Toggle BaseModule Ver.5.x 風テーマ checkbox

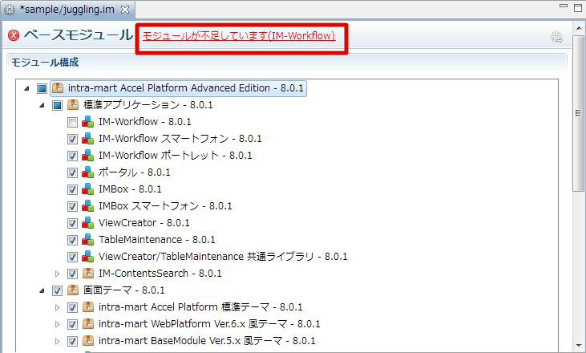72,341
